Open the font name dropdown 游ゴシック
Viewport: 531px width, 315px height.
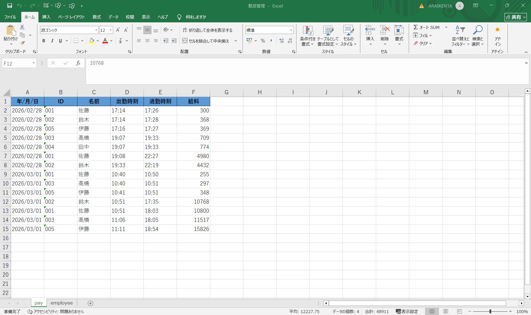[x=96, y=30]
